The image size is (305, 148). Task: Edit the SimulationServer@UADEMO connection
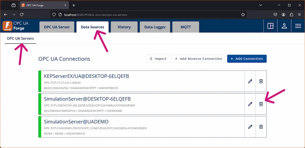click(x=250, y=127)
